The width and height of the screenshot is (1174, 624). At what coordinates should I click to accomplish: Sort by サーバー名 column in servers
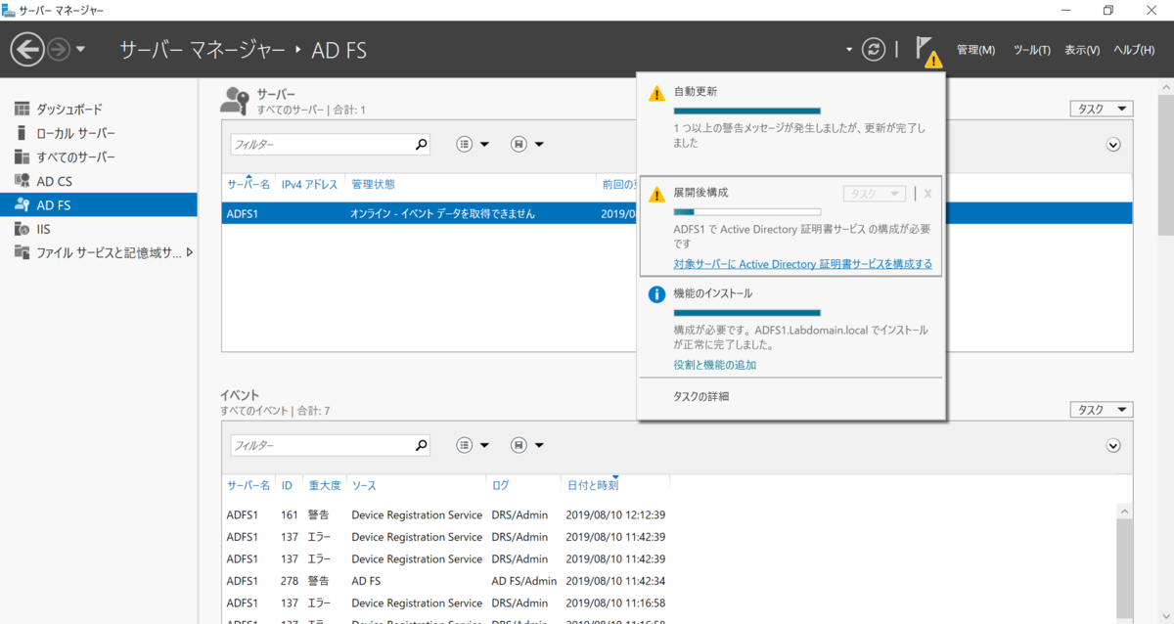(248, 184)
